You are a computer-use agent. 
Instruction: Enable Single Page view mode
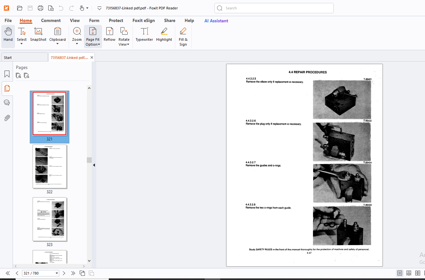[400, 273]
